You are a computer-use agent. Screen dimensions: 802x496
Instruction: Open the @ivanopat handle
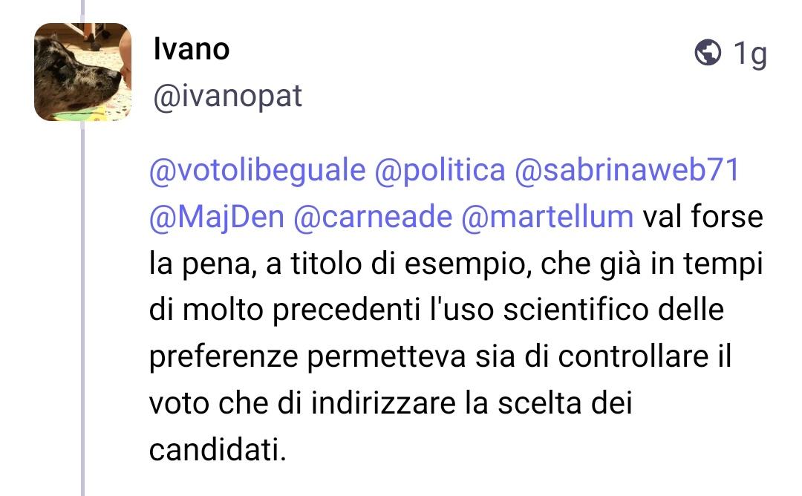[226, 97]
